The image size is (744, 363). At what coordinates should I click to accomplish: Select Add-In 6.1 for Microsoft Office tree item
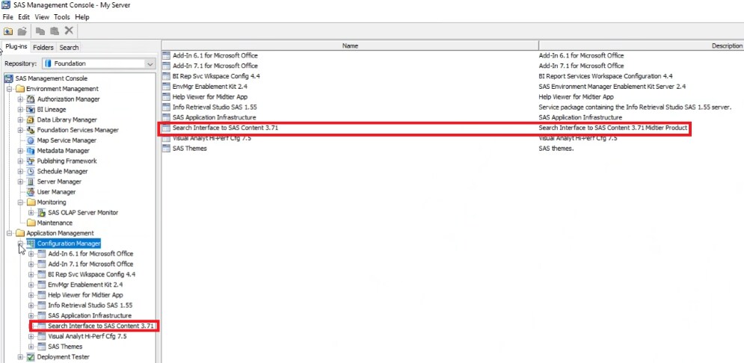[90, 253]
